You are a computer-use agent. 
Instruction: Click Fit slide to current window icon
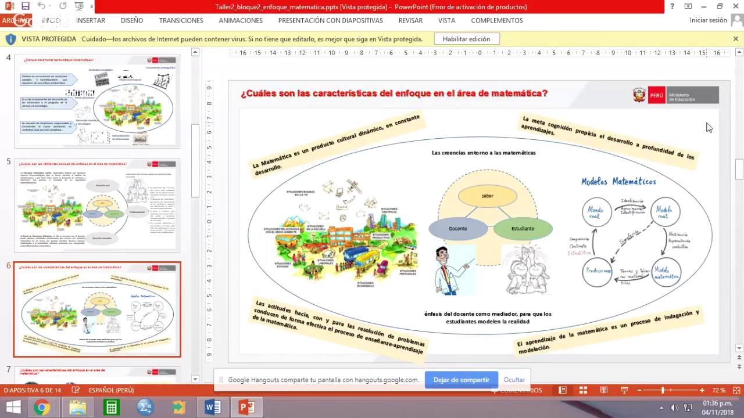tap(736, 390)
